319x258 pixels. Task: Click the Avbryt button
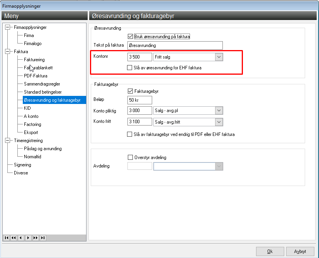tap(300, 251)
